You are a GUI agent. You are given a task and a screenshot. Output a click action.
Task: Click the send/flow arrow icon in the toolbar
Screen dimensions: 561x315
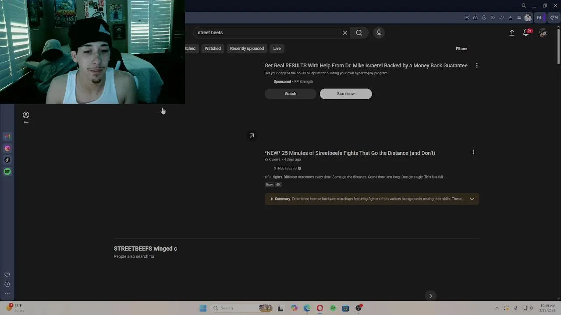(493, 17)
